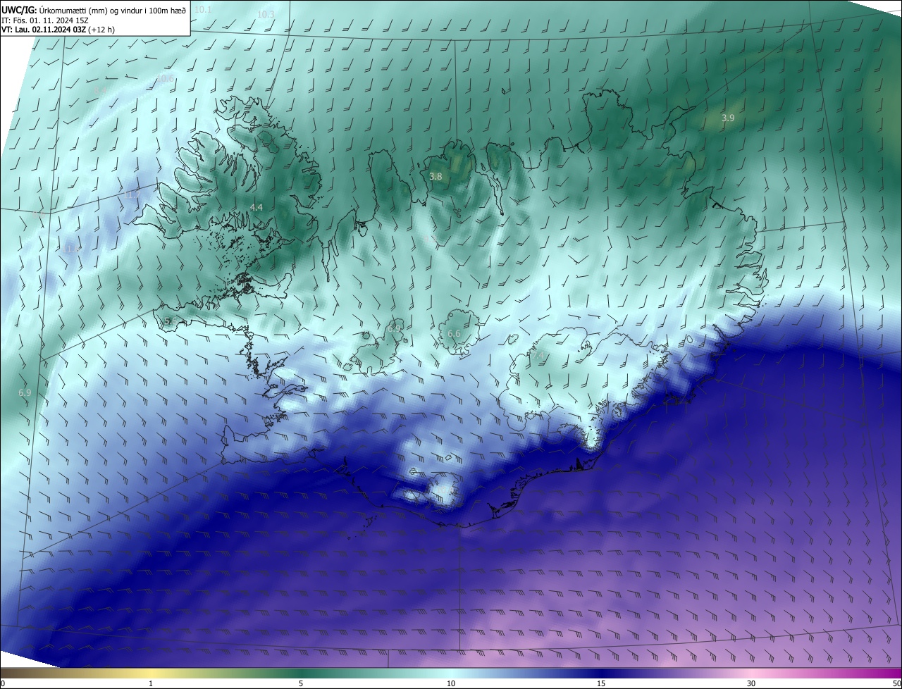Viewport: 902px width, 689px height.
Task: Click the 3.9 value label on the map
Action: click(728, 118)
